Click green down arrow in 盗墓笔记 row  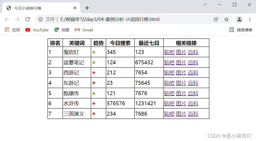coord(94,62)
